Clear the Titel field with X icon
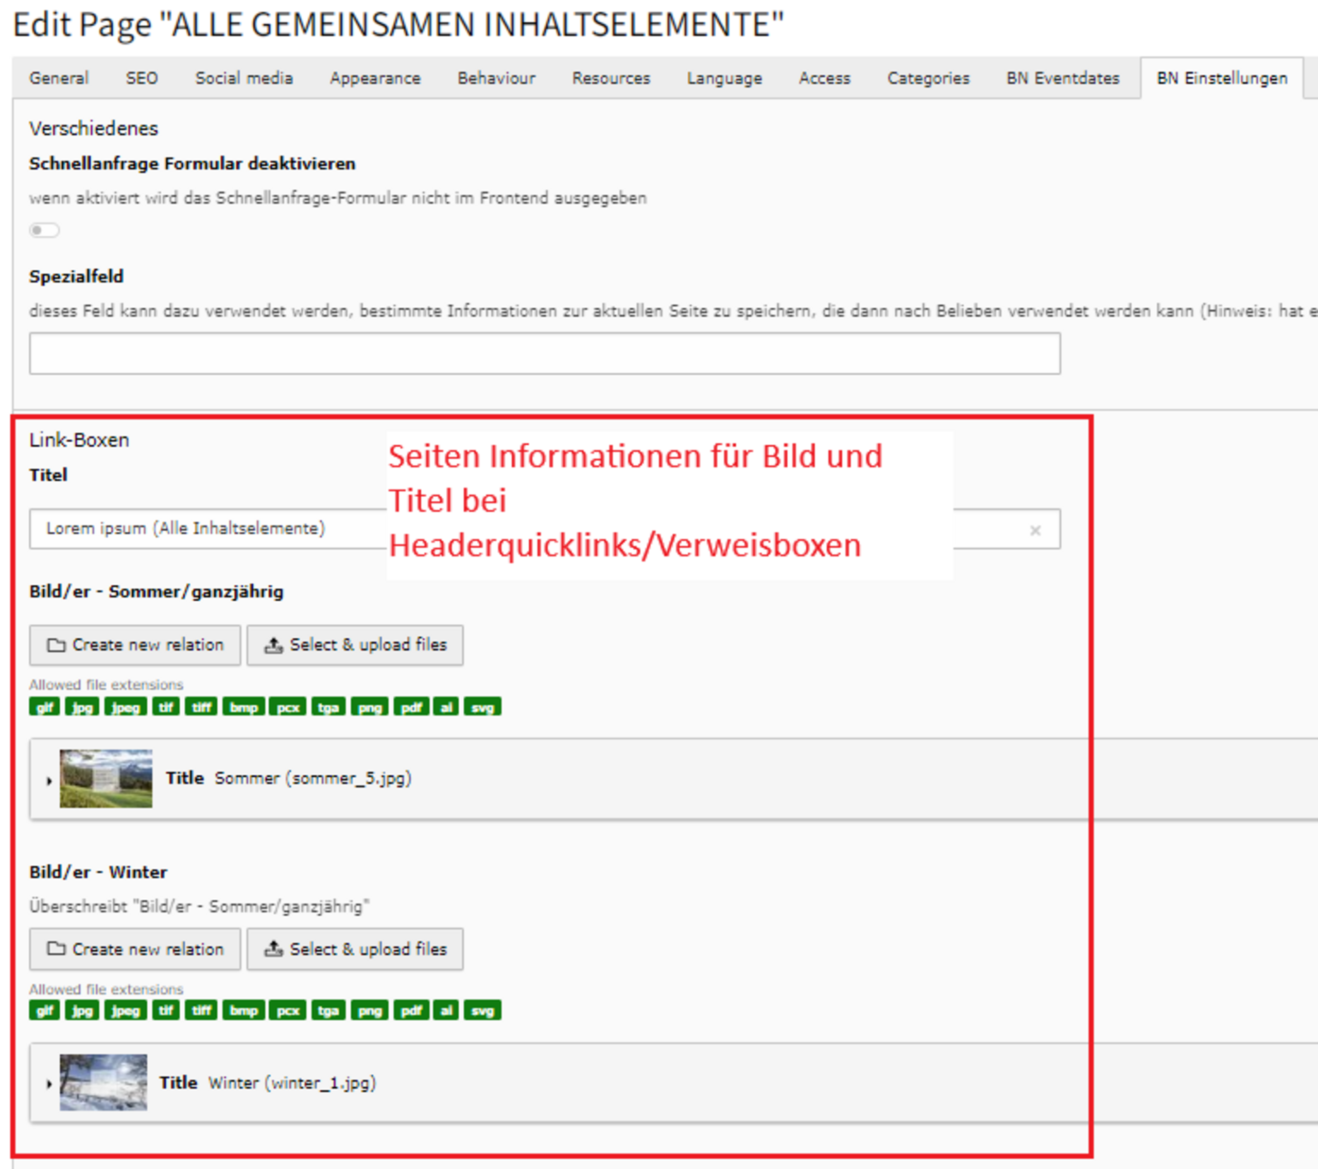 [x=1035, y=530]
